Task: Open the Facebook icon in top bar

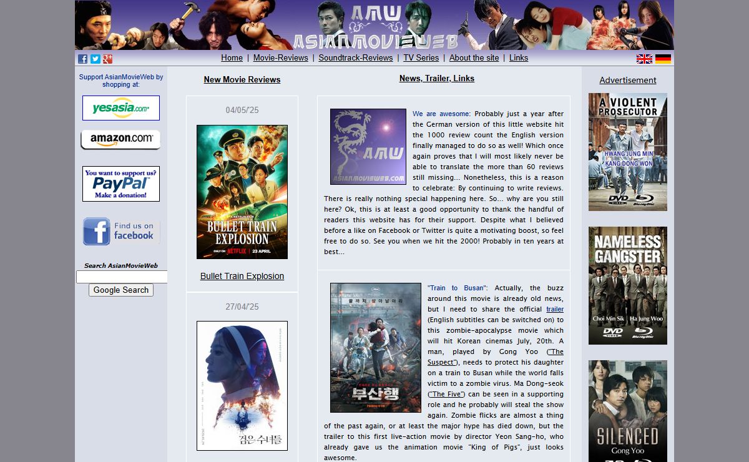Action: [x=82, y=59]
